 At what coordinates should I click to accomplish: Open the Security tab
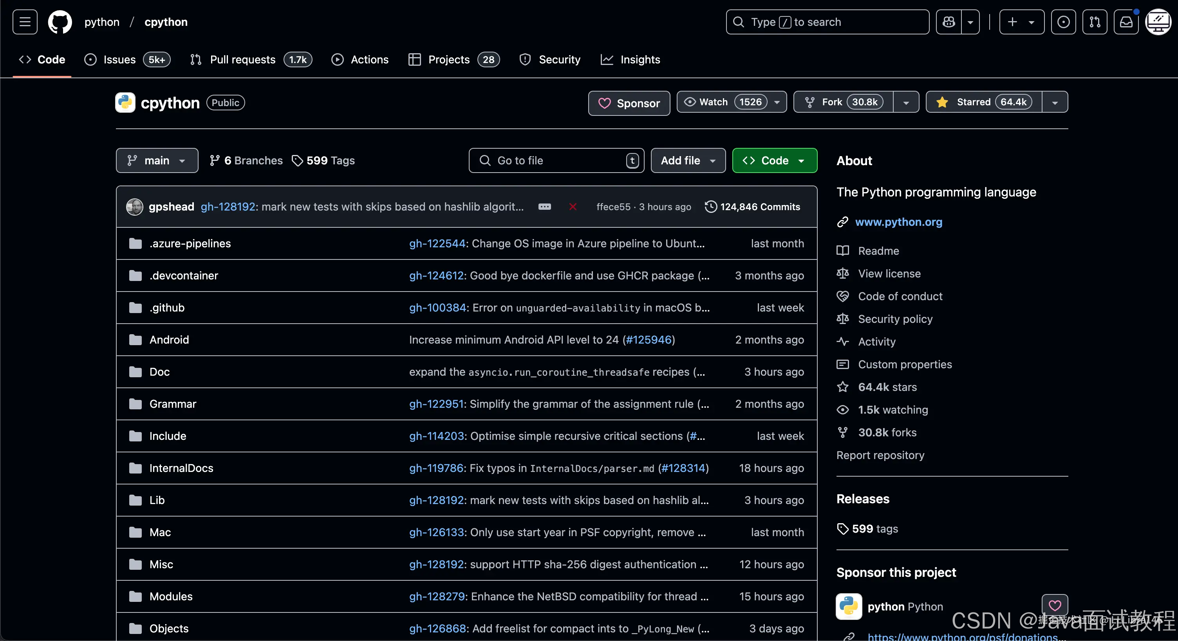pyautogui.click(x=550, y=59)
